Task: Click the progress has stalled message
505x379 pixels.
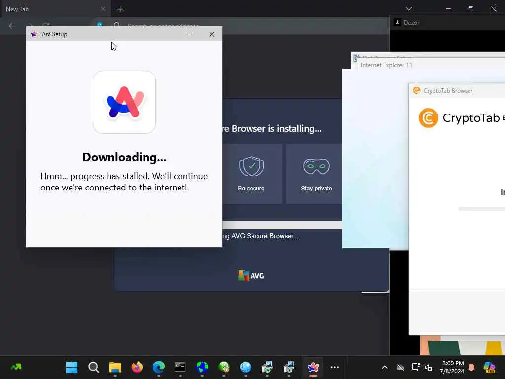Action: [124, 182]
